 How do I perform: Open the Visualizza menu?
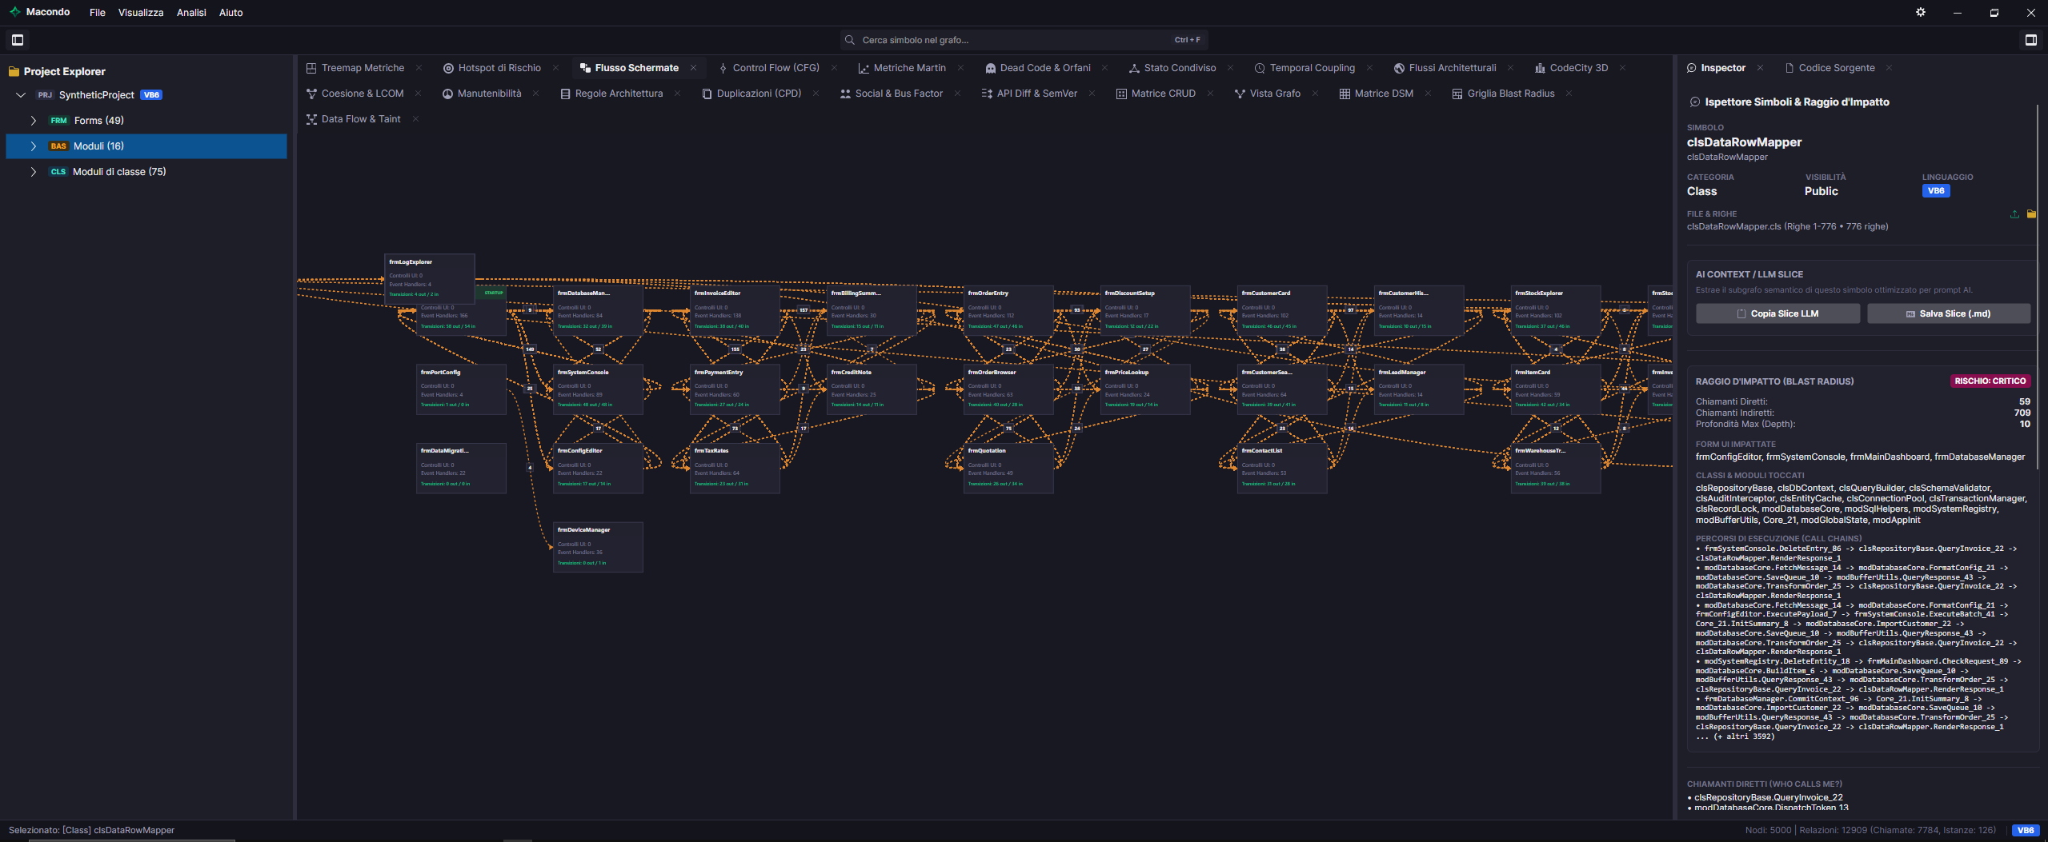(141, 13)
